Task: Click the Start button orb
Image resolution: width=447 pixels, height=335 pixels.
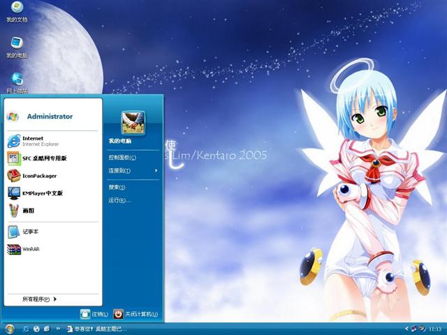Action: pyautogui.click(x=10, y=329)
